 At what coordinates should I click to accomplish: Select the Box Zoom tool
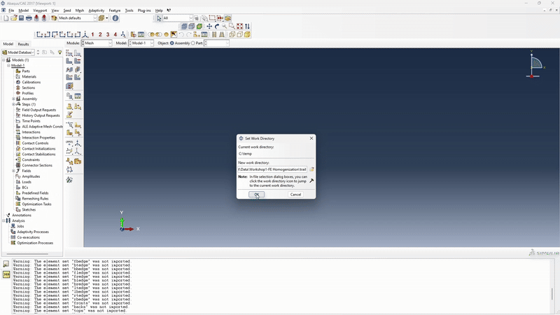click(x=232, y=26)
